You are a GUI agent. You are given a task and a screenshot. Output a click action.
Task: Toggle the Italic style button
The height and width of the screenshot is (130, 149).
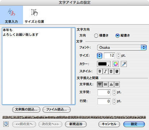point(105,71)
